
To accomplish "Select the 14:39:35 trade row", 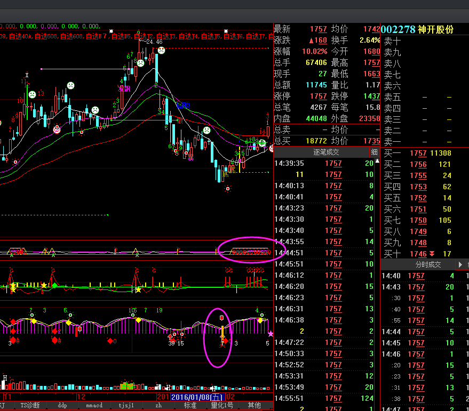I will pyautogui.click(x=324, y=163).
